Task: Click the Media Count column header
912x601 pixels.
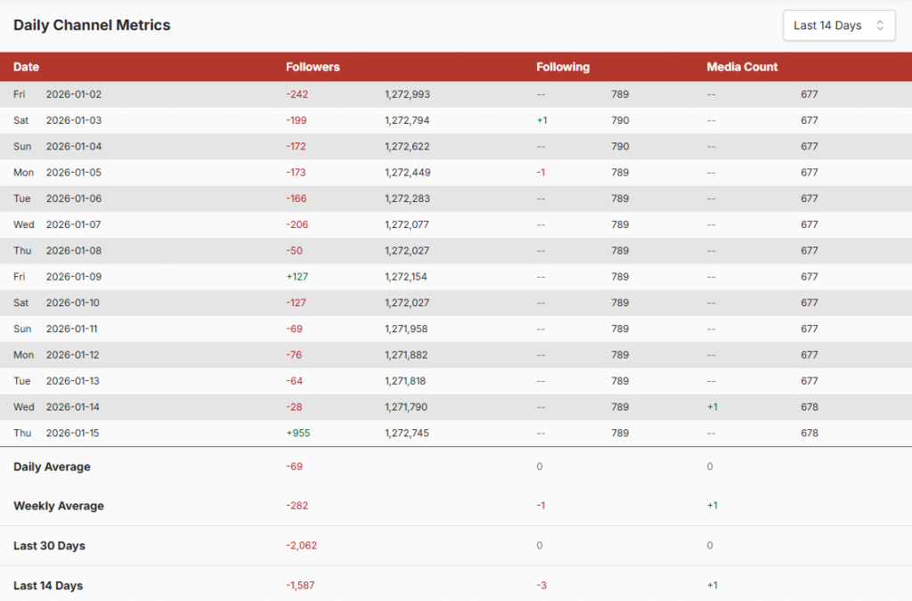Action: pos(742,67)
